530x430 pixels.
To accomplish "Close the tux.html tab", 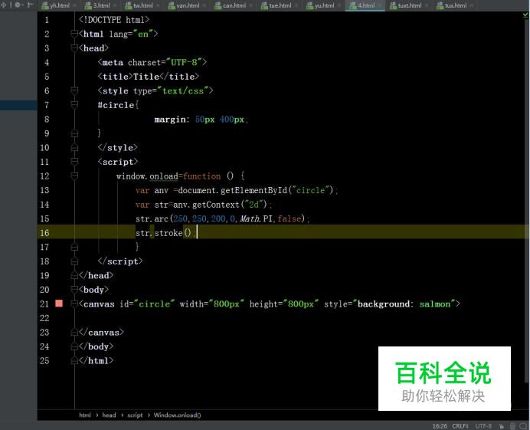I will click(472, 5).
